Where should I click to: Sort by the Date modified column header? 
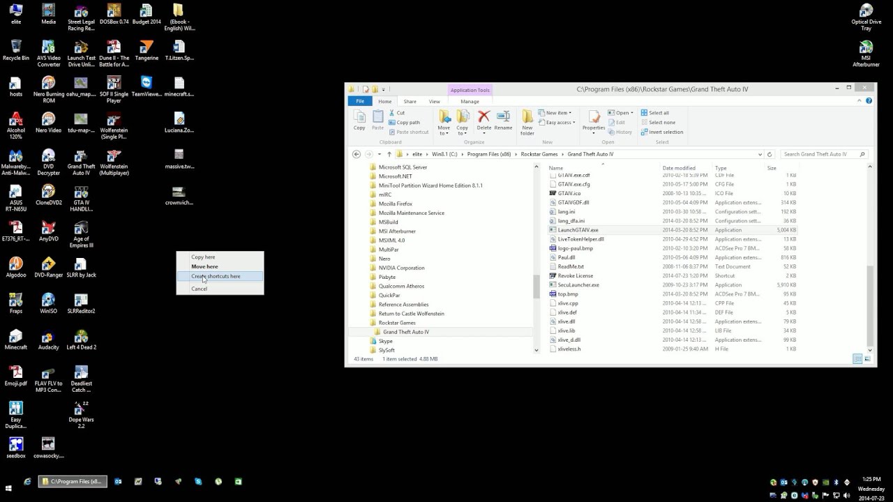coord(679,168)
